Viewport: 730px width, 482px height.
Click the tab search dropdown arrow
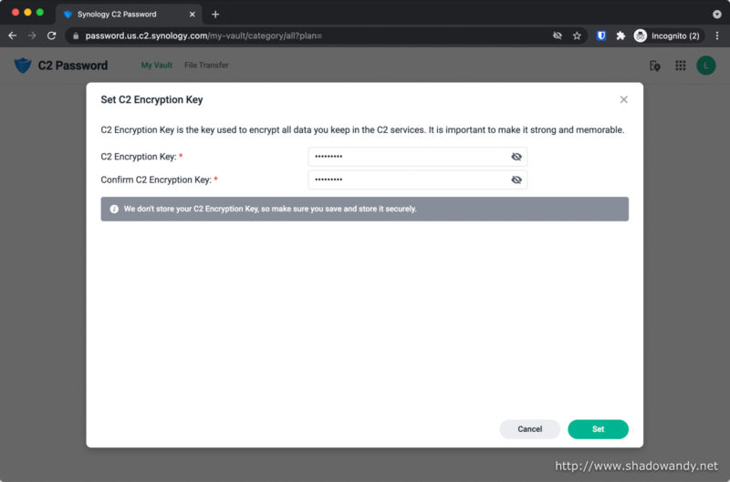click(x=717, y=15)
